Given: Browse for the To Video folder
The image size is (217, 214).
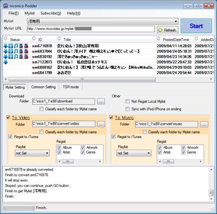Looking at the screenshot, I should [101, 124].
